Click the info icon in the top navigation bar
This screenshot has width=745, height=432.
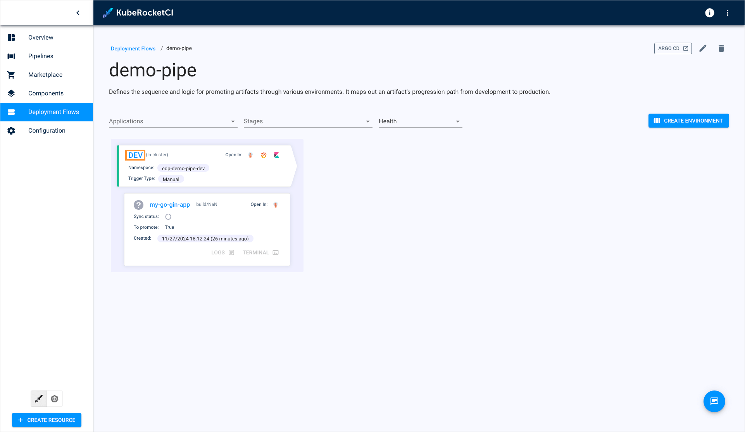pyautogui.click(x=710, y=12)
